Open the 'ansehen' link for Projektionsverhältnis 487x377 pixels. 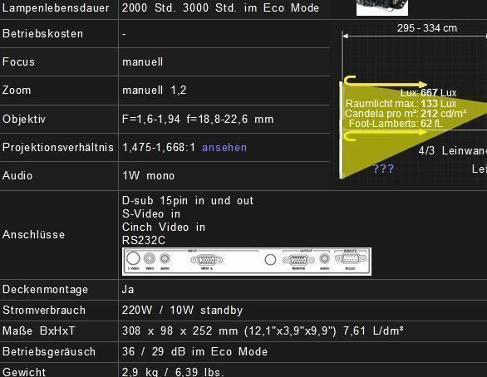pos(224,147)
